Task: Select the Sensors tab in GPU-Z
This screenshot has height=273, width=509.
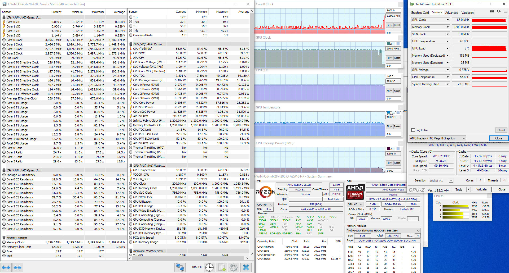Action: pos(437,12)
